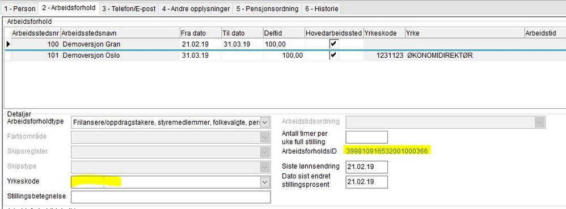This screenshot has height=209, width=566.
Task: Click the Antall timer per uke field
Action: (367, 137)
